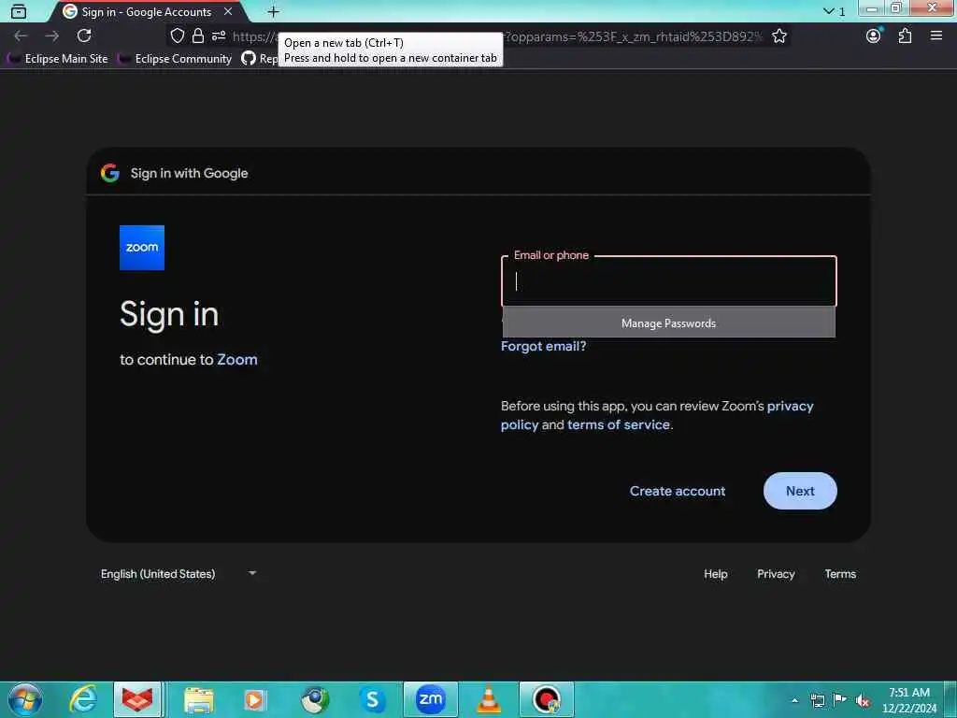957x718 pixels.
Task: Click Create account
Action: 678,491
